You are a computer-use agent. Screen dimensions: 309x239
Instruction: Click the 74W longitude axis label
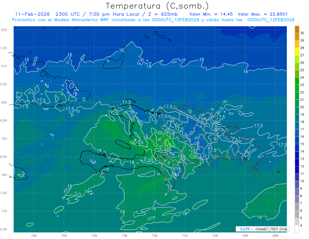point(94,236)
